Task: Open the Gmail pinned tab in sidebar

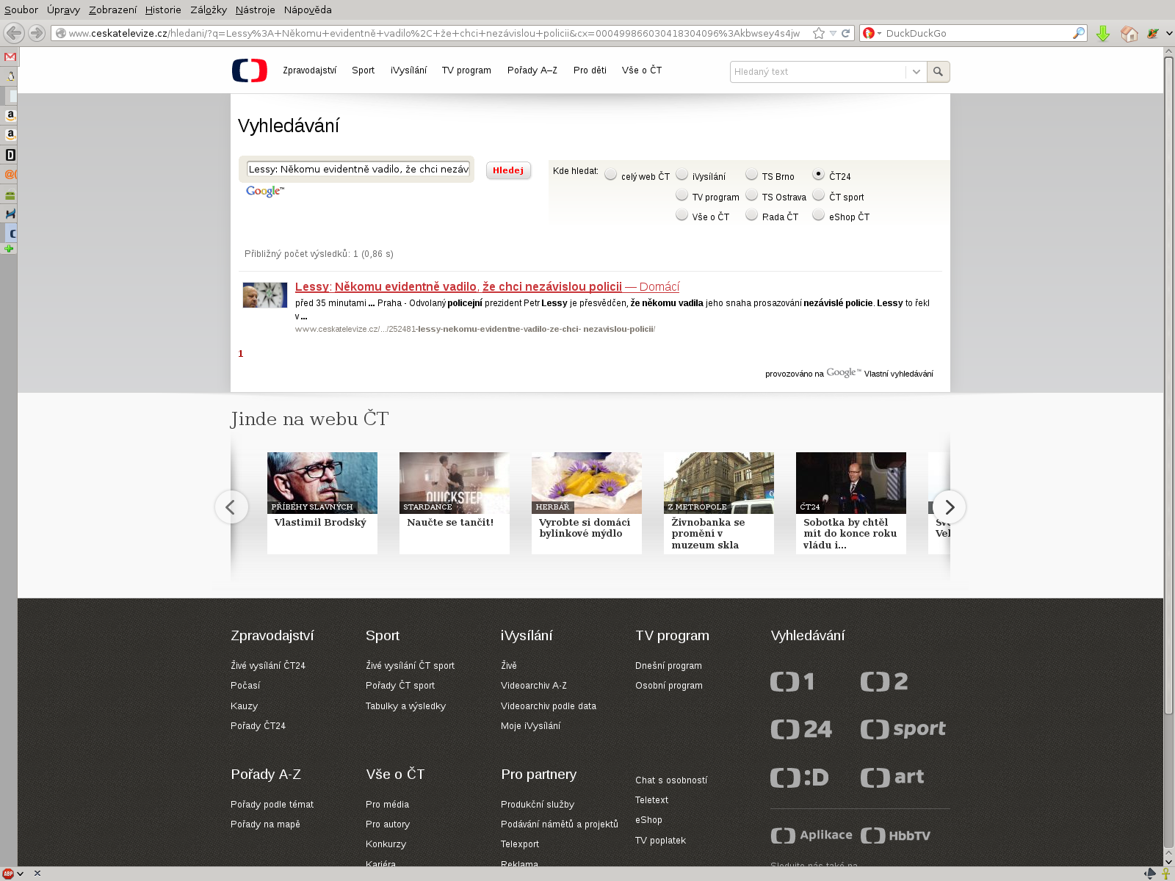Action: tap(10, 57)
